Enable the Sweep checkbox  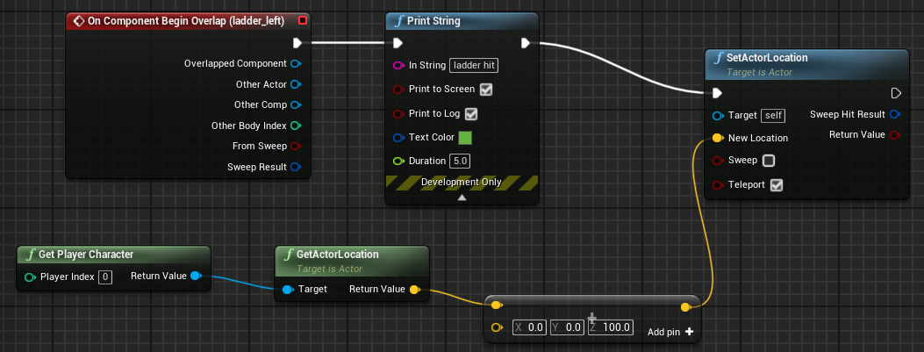tap(769, 161)
